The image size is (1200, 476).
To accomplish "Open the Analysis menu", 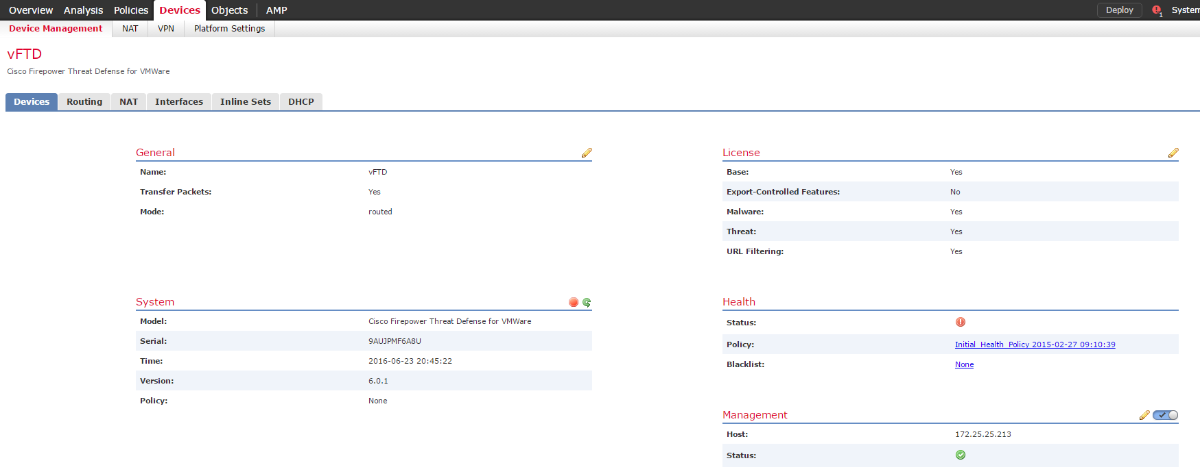I will [83, 10].
